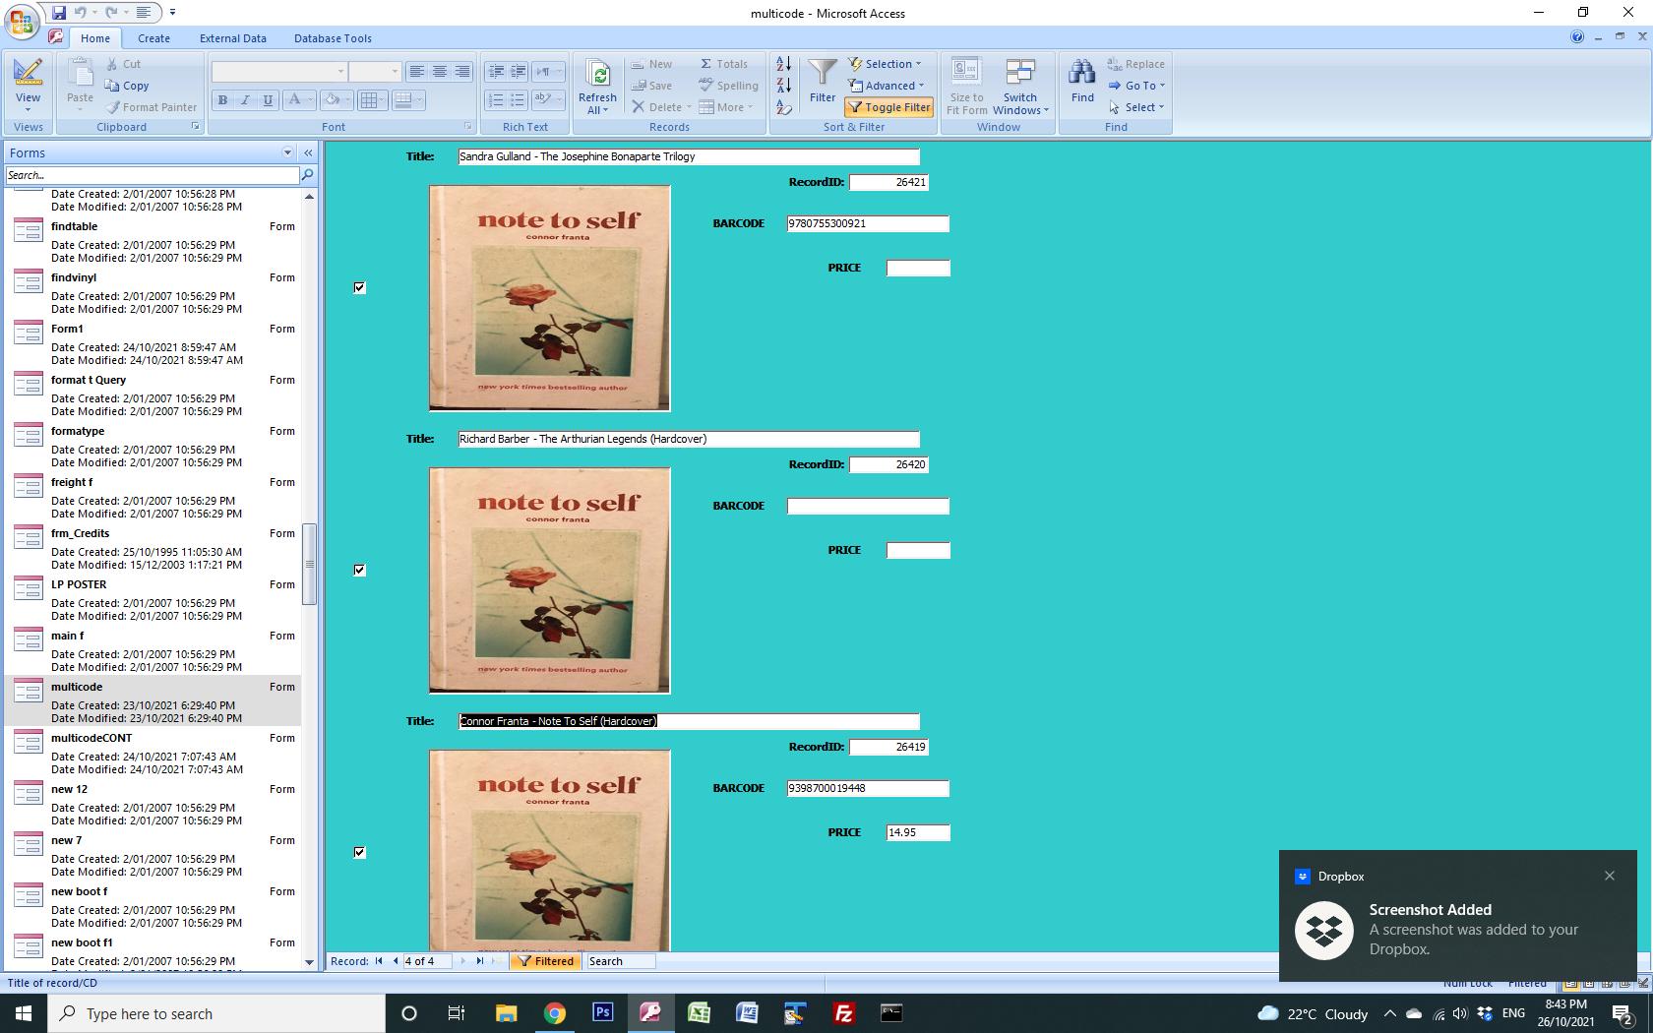Toggle underline formatting button
The height and width of the screenshot is (1033, 1653).
pos(268,100)
